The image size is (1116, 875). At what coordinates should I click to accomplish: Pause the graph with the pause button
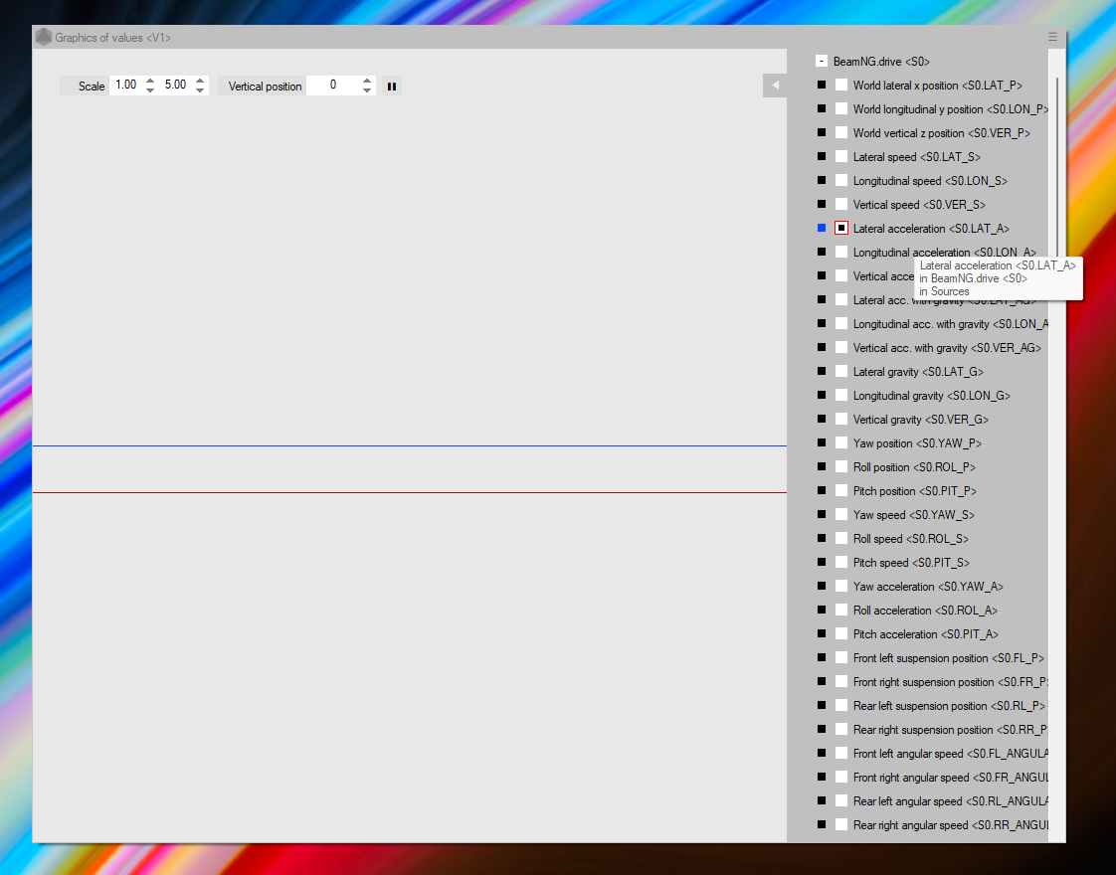[391, 87]
